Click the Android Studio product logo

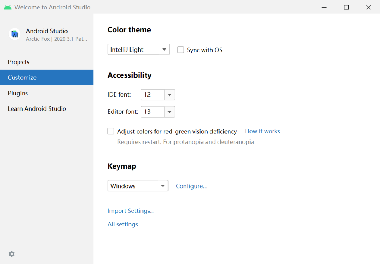[x=14, y=34]
